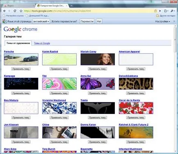Open the American Apparel theme link

(x=129, y=52)
